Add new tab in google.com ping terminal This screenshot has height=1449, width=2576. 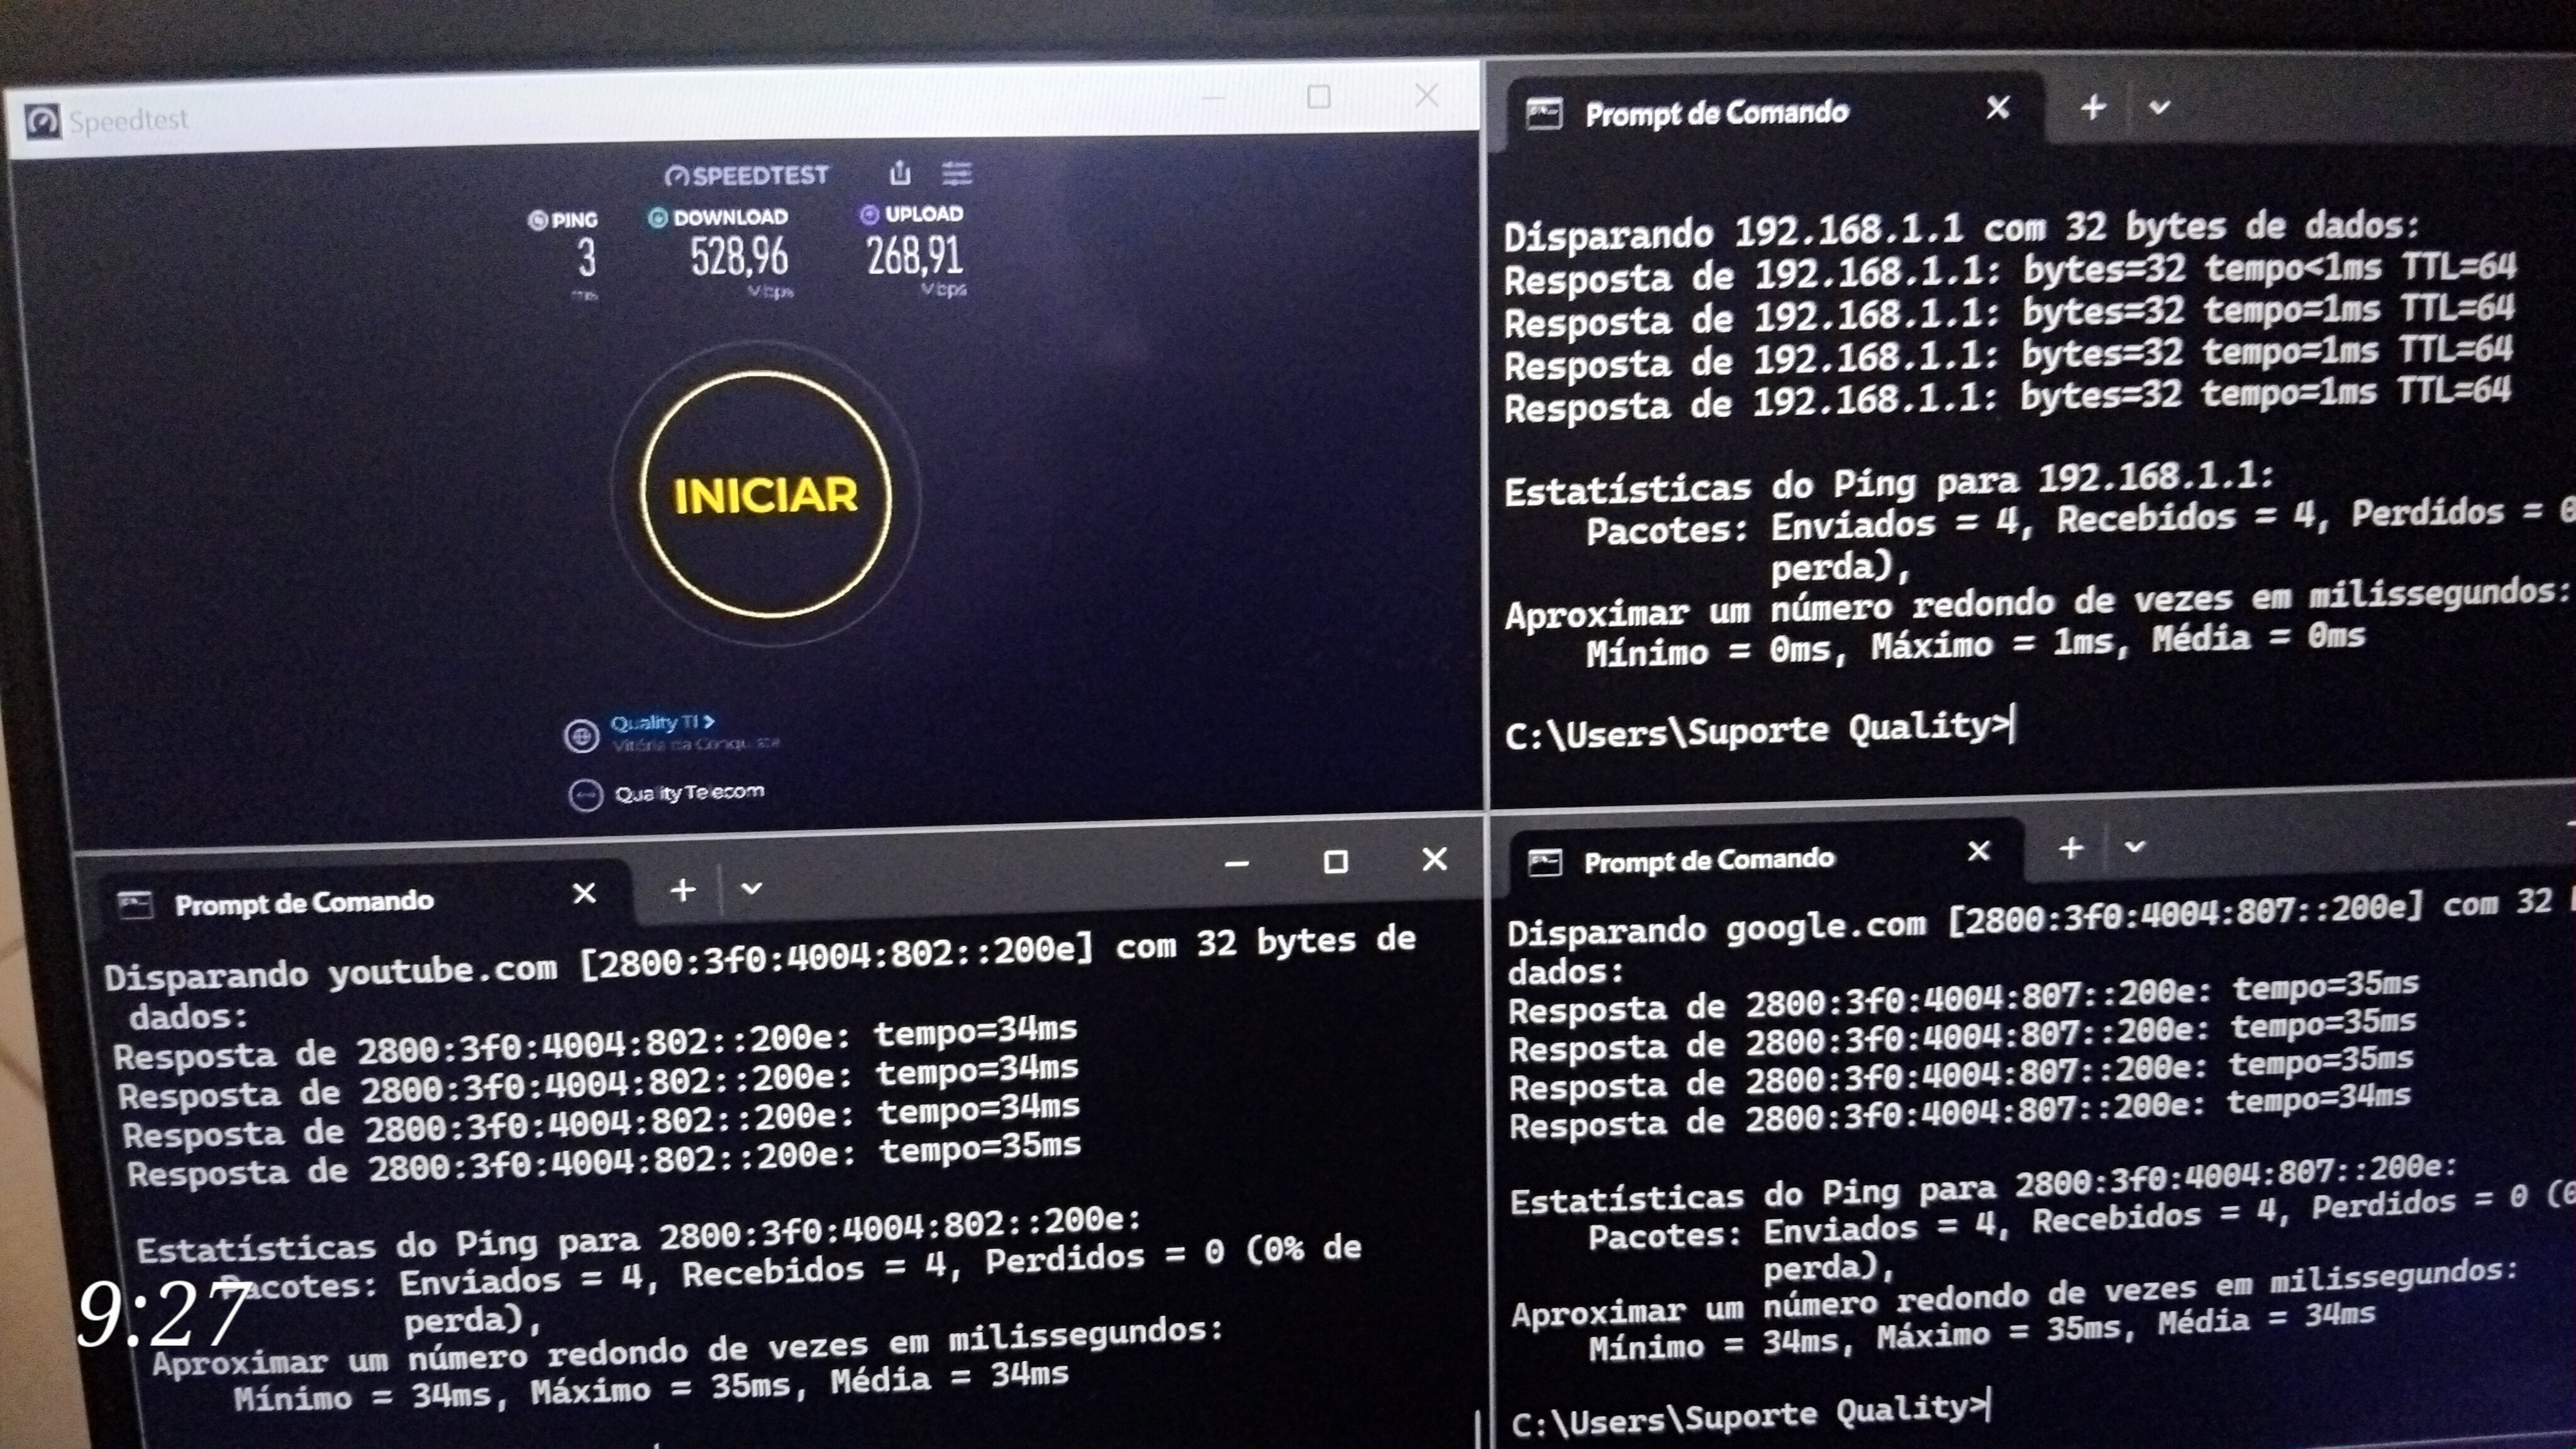tap(2071, 849)
